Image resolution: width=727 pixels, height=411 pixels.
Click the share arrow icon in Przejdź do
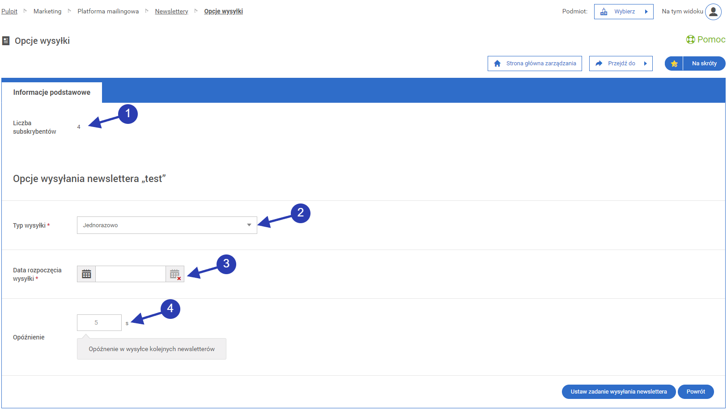tap(599, 64)
